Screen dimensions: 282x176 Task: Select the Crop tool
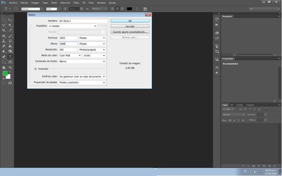point(4,30)
